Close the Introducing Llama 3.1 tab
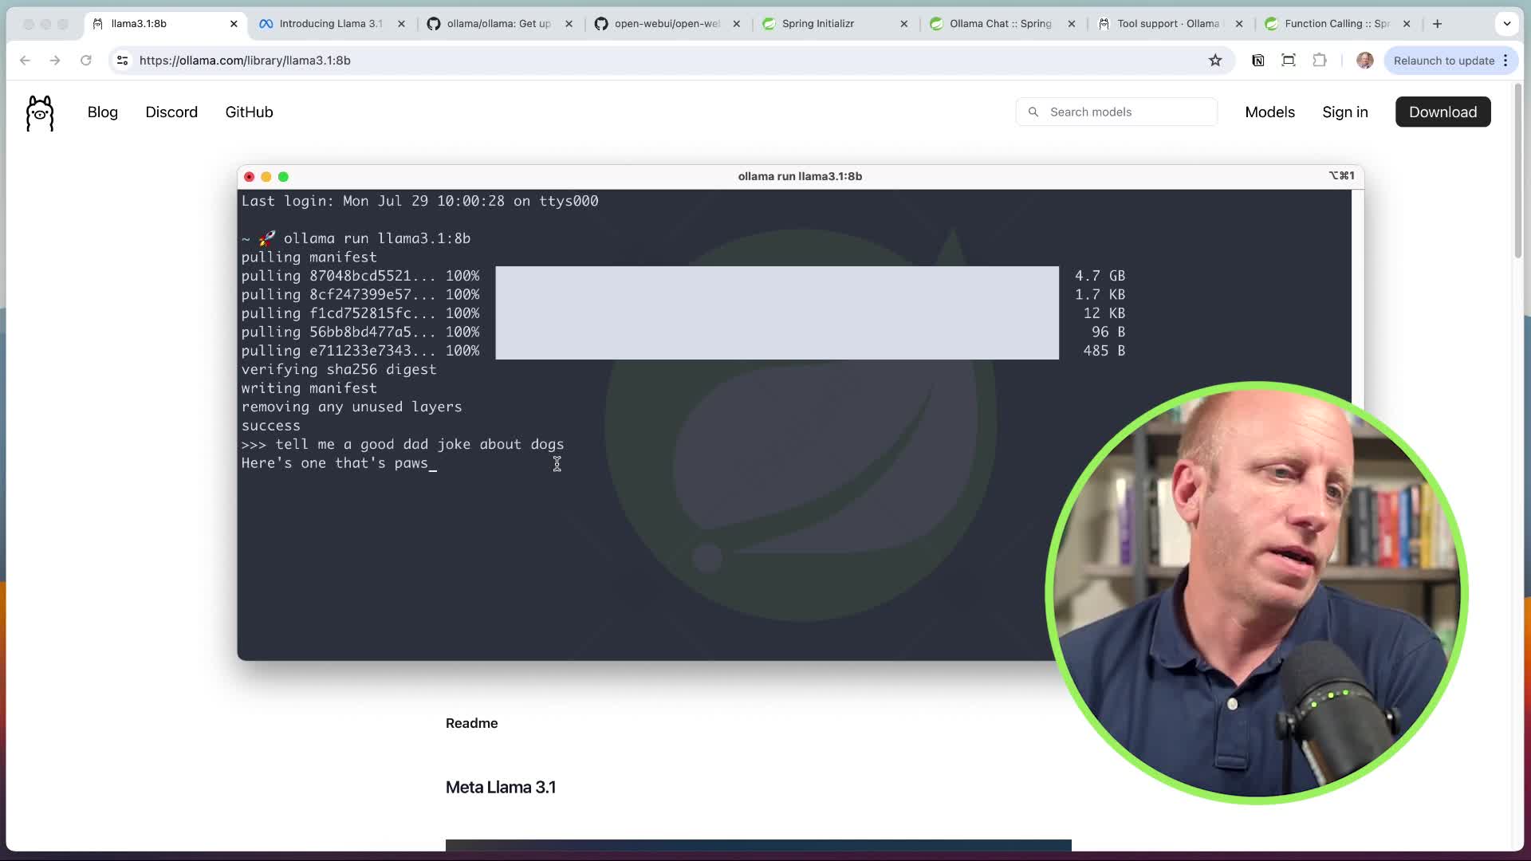 click(401, 24)
